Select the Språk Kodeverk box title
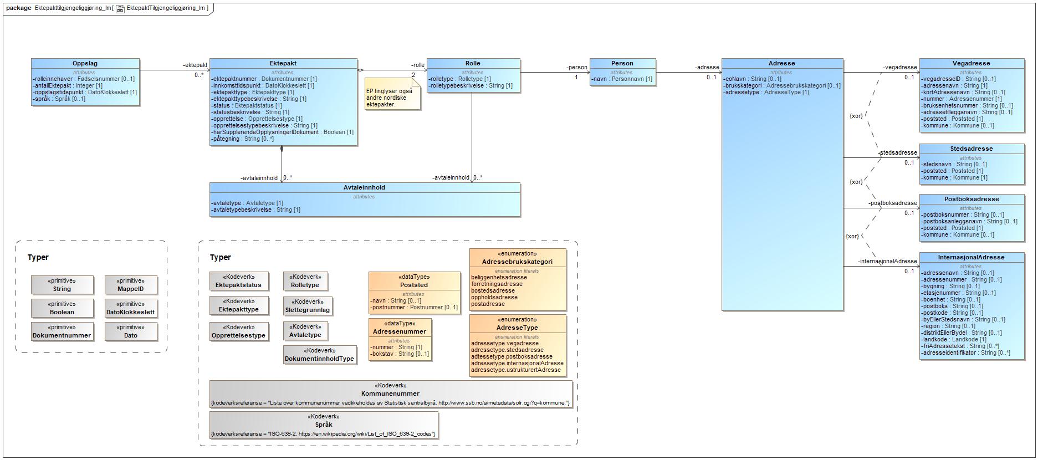 click(x=324, y=425)
